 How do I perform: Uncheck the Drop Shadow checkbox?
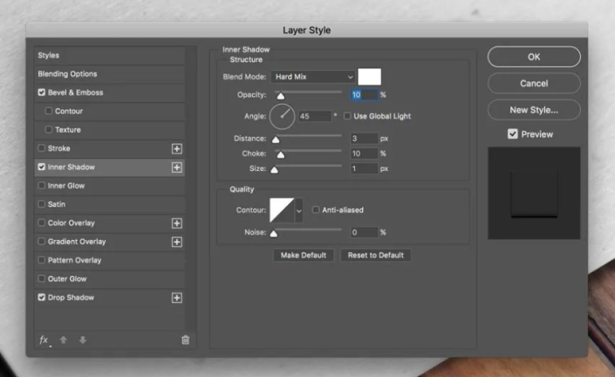click(x=42, y=297)
